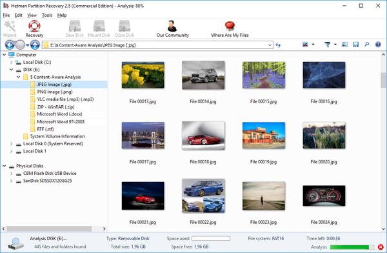Click the Recovery lifebuoy icon
The width and height of the screenshot is (387, 253).
34,26
